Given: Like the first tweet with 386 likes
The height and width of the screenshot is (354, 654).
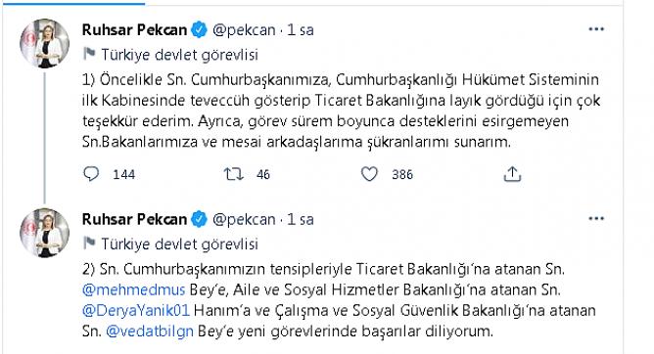Looking at the screenshot, I should point(369,174).
